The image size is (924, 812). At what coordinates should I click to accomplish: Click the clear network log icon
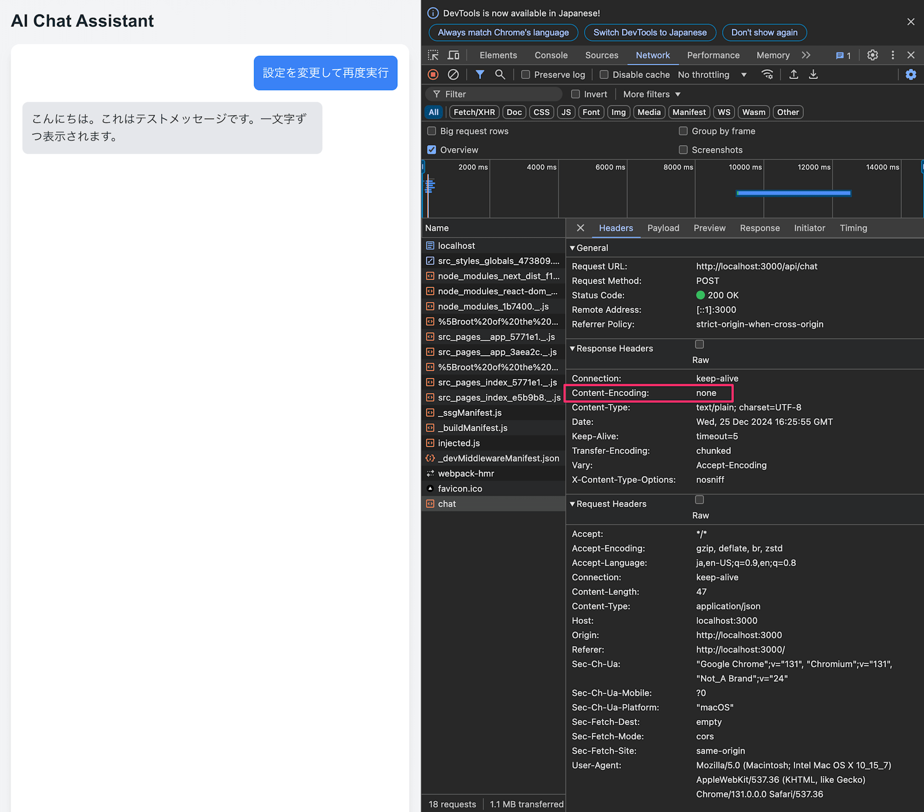(x=455, y=75)
